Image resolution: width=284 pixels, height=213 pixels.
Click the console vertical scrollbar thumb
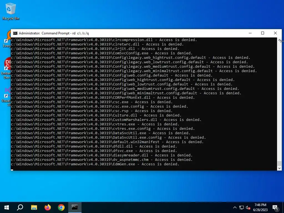click(x=280, y=163)
